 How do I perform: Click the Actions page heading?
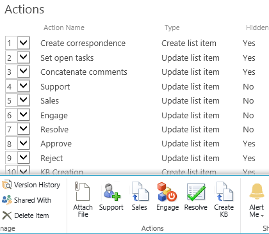click(x=24, y=10)
